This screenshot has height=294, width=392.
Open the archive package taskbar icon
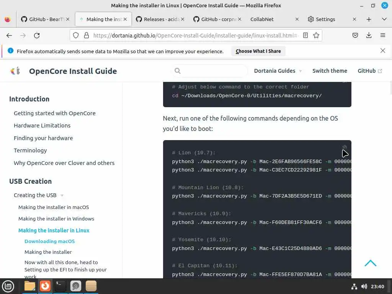click(91, 286)
